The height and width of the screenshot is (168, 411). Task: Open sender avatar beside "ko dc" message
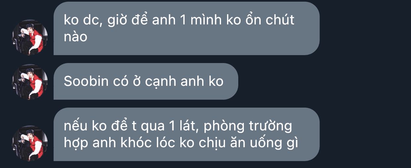click(x=30, y=37)
